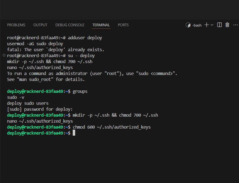The height and width of the screenshot is (183, 239).
Task: Click the '[sudo] password for deploy:' line
Action: click(40, 109)
